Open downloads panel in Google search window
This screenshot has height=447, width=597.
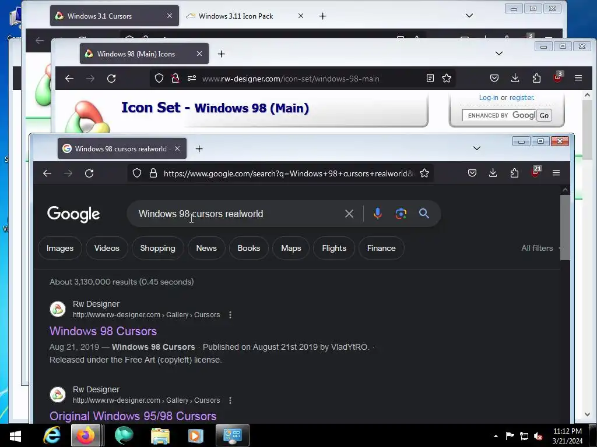[493, 173]
